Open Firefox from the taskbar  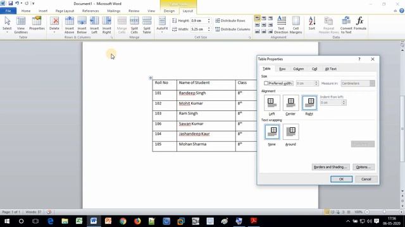tap(137, 221)
